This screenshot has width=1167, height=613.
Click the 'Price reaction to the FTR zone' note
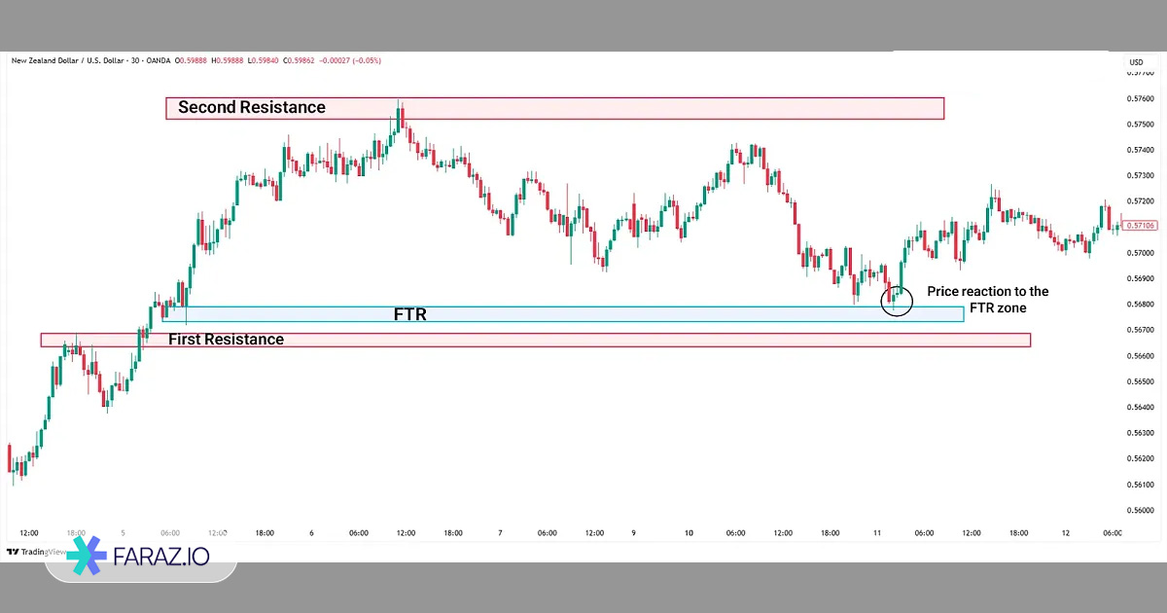pos(987,300)
